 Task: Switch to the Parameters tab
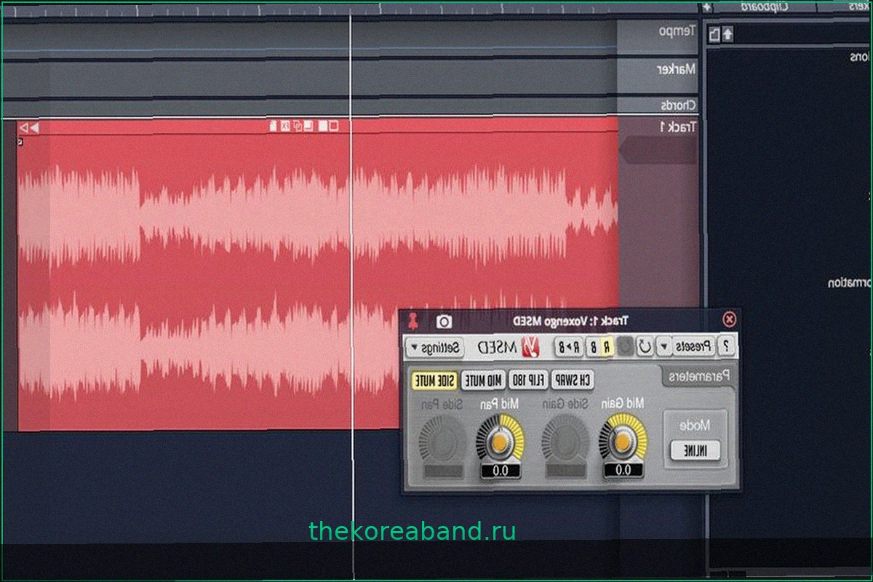[x=698, y=376]
